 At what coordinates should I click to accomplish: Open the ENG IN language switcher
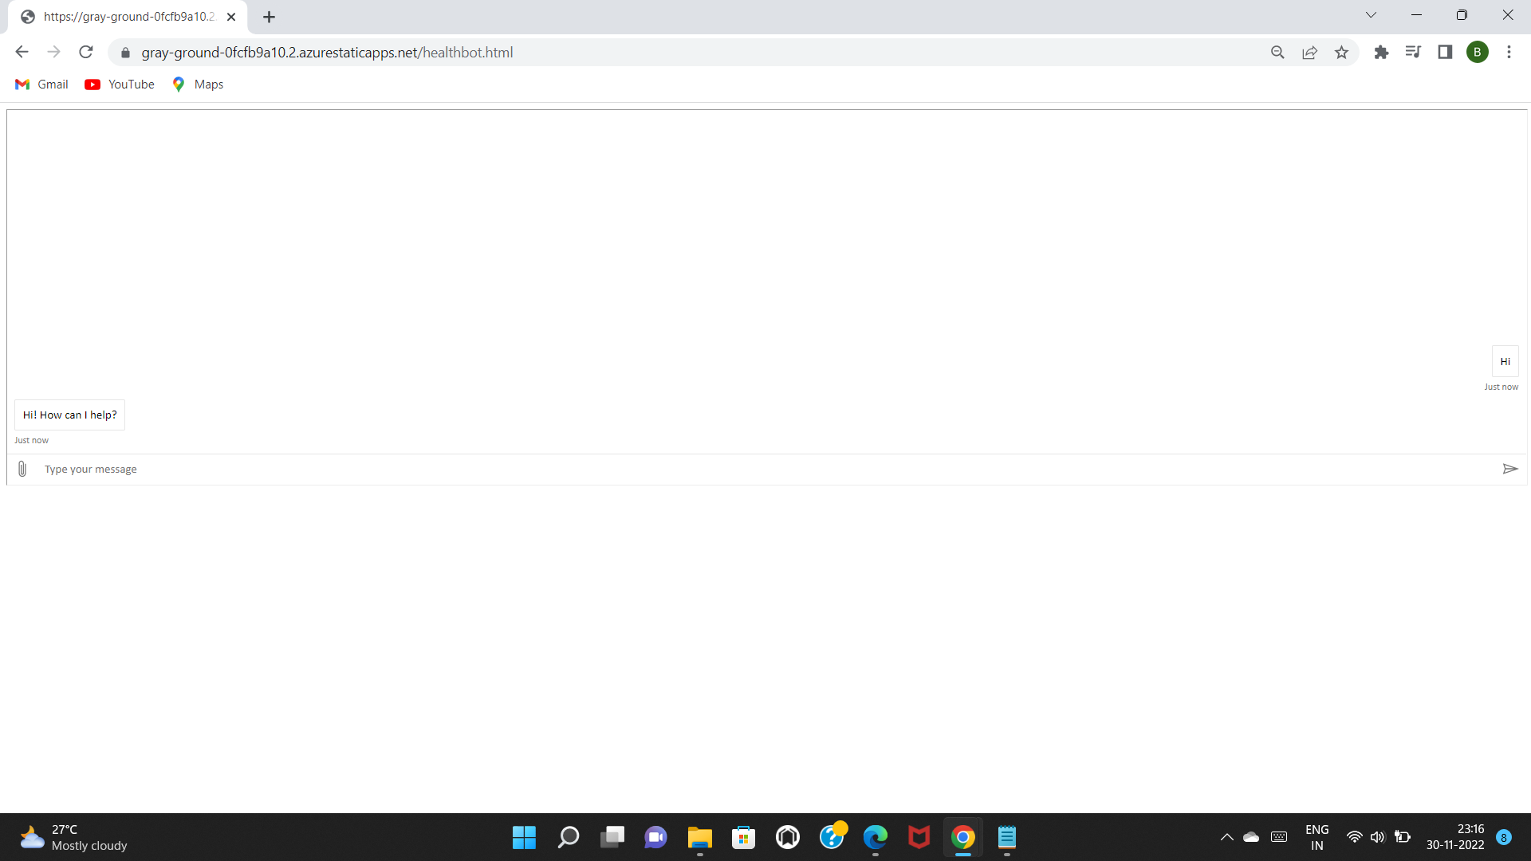point(1317,837)
